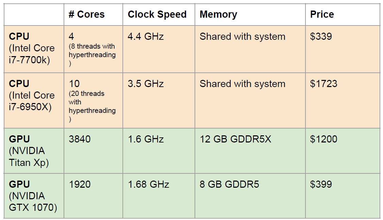Select the 1920 cores cell
Screen dimensions: 383x220
click(x=80, y=185)
